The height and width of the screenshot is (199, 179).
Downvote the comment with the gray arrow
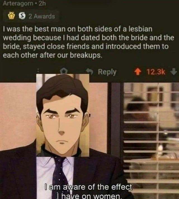pyautogui.click(x=174, y=72)
